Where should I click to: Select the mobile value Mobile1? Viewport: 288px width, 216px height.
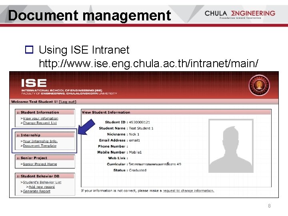[x=135, y=152]
